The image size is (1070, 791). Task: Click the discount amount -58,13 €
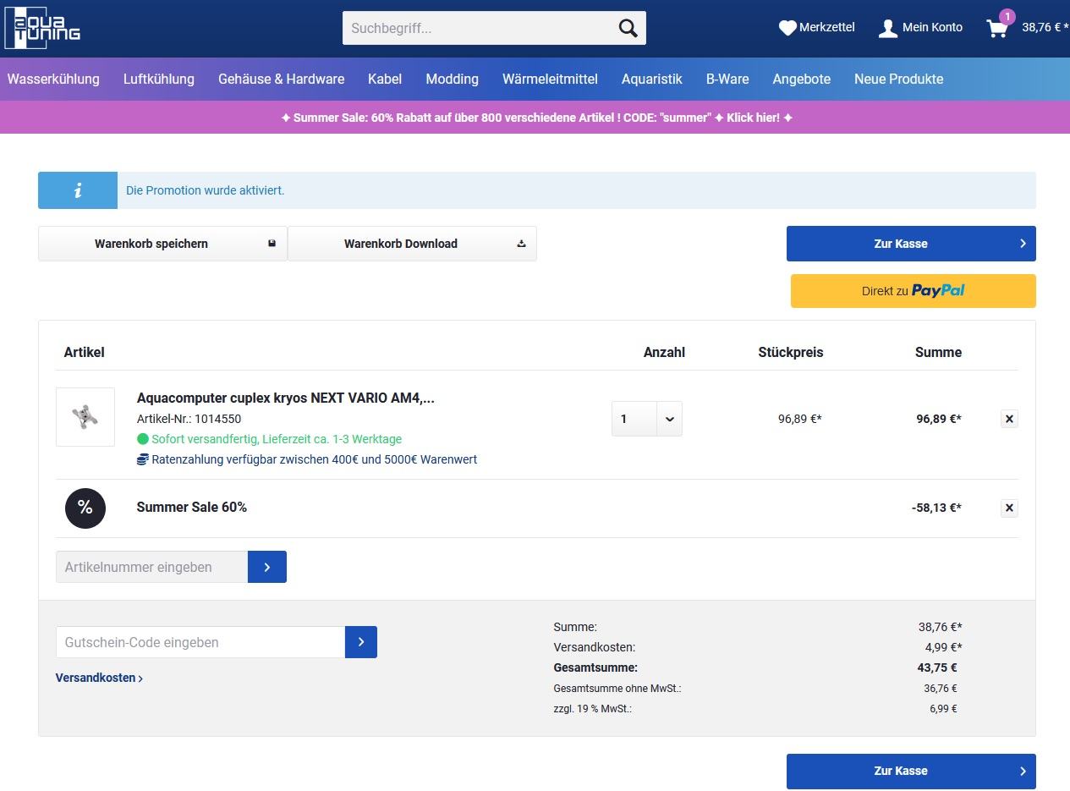click(x=936, y=508)
